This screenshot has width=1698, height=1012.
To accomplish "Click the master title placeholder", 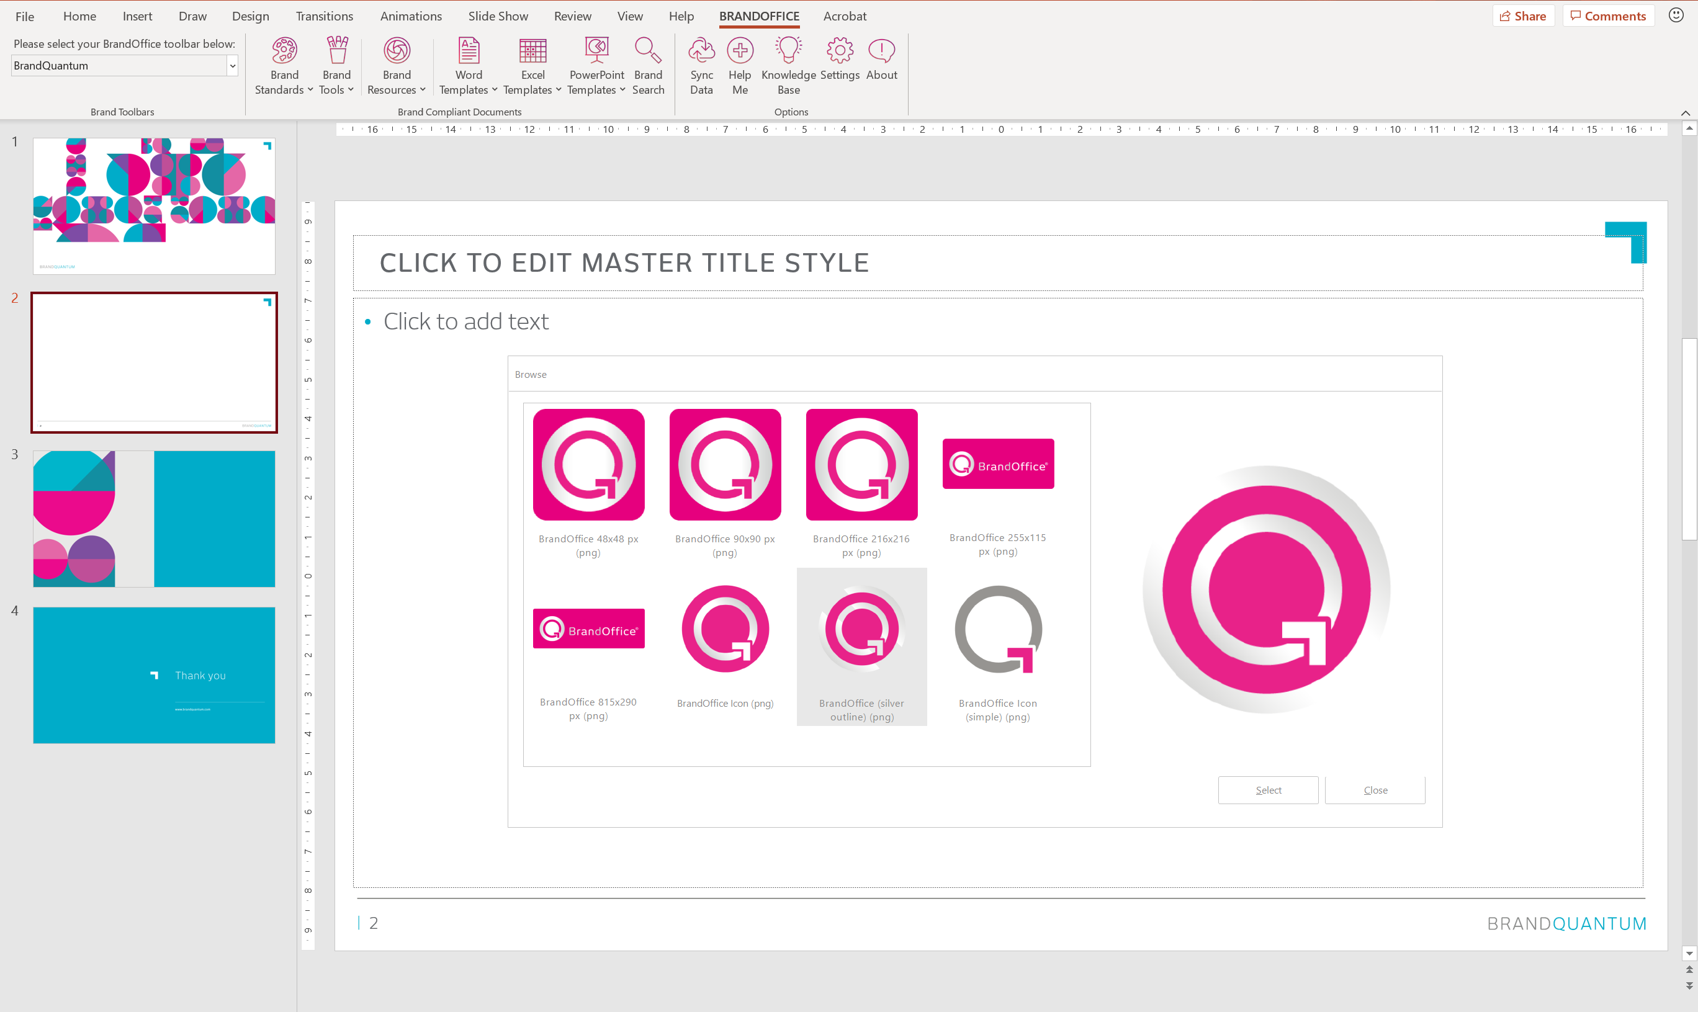I will coord(998,263).
